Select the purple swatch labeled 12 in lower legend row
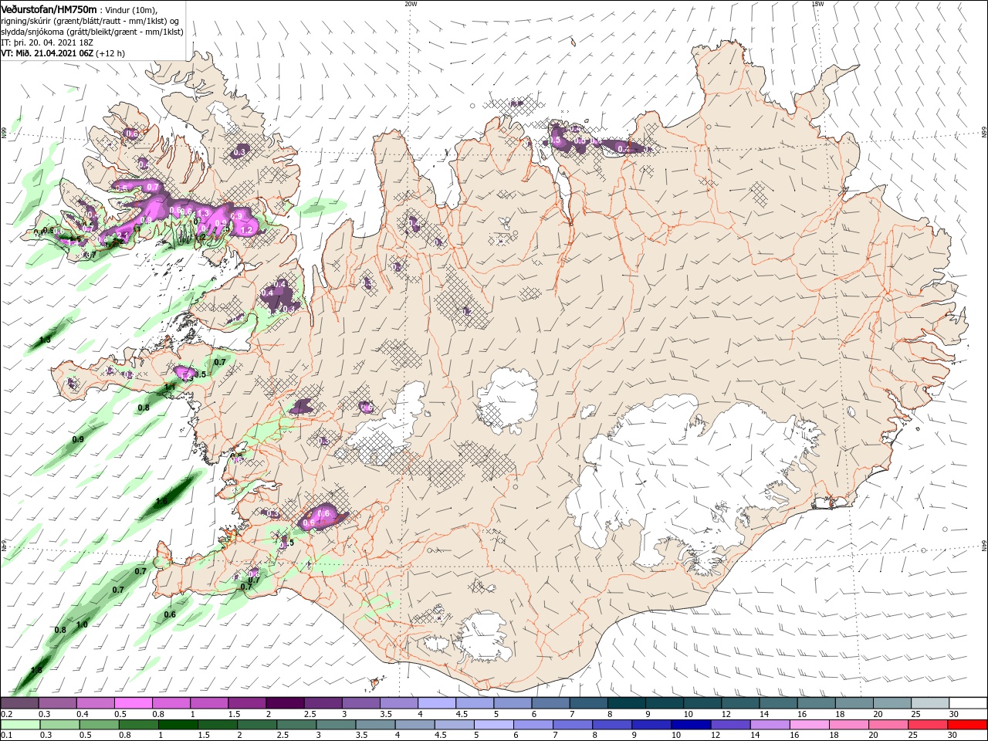Screen dimensions: 988x741 pos(729,724)
